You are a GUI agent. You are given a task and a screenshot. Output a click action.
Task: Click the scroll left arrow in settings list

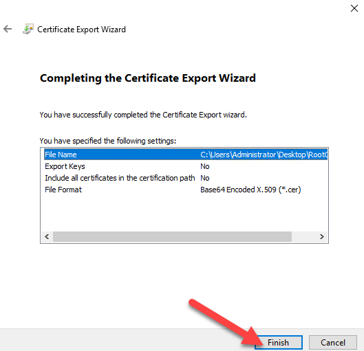point(47,236)
